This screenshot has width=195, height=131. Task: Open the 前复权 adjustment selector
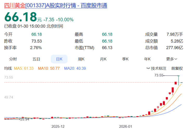pyautogui.click(x=177, y=68)
